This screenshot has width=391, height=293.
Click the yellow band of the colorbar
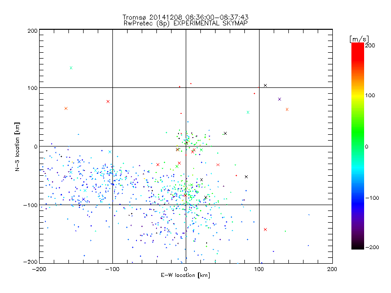pyautogui.click(x=358, y=96)
